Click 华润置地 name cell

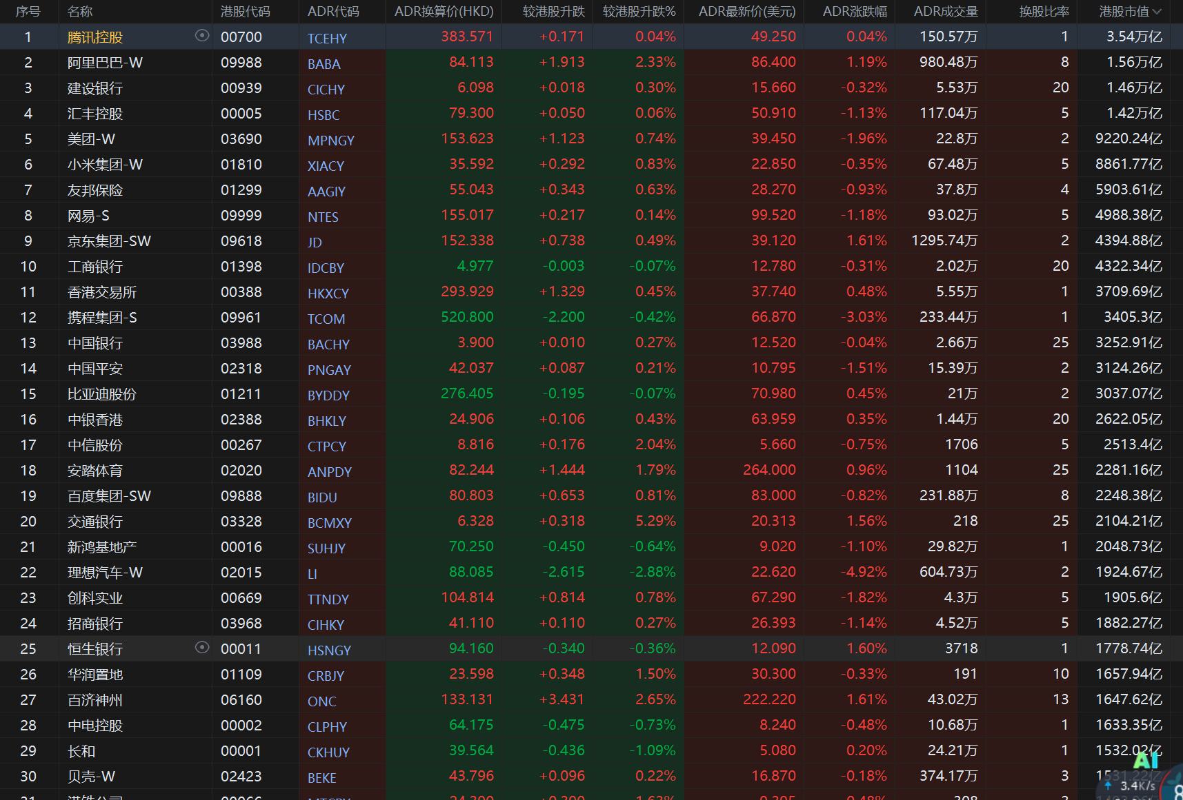click(x=95, y=675)
